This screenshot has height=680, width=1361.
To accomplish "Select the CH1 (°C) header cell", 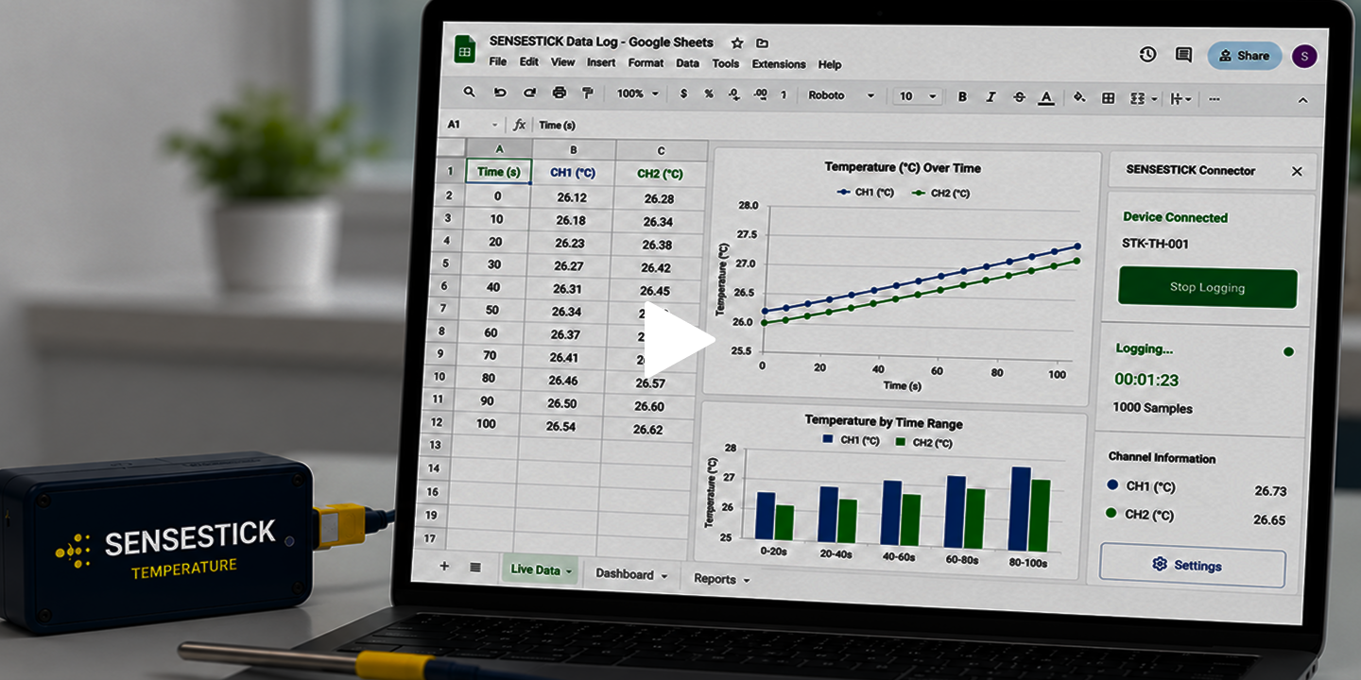I will coord(573,173).
